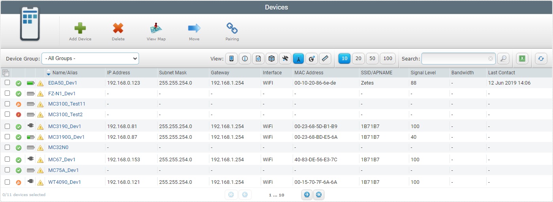Select the 3D box package view icon
Screen dimensions: 553x202
pyautogui.click(x=271, y=59)
